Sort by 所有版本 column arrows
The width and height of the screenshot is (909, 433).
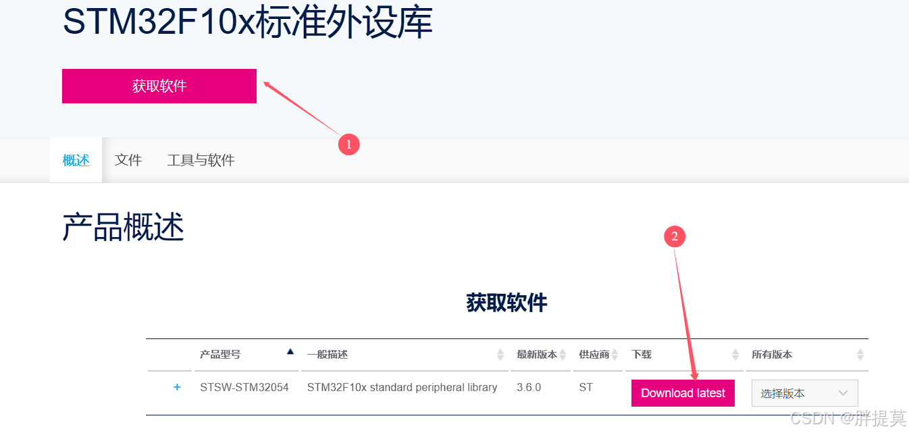[860, 354]
